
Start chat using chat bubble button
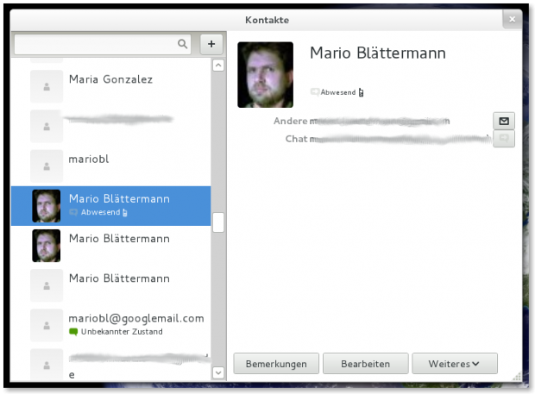pos(504,139)
